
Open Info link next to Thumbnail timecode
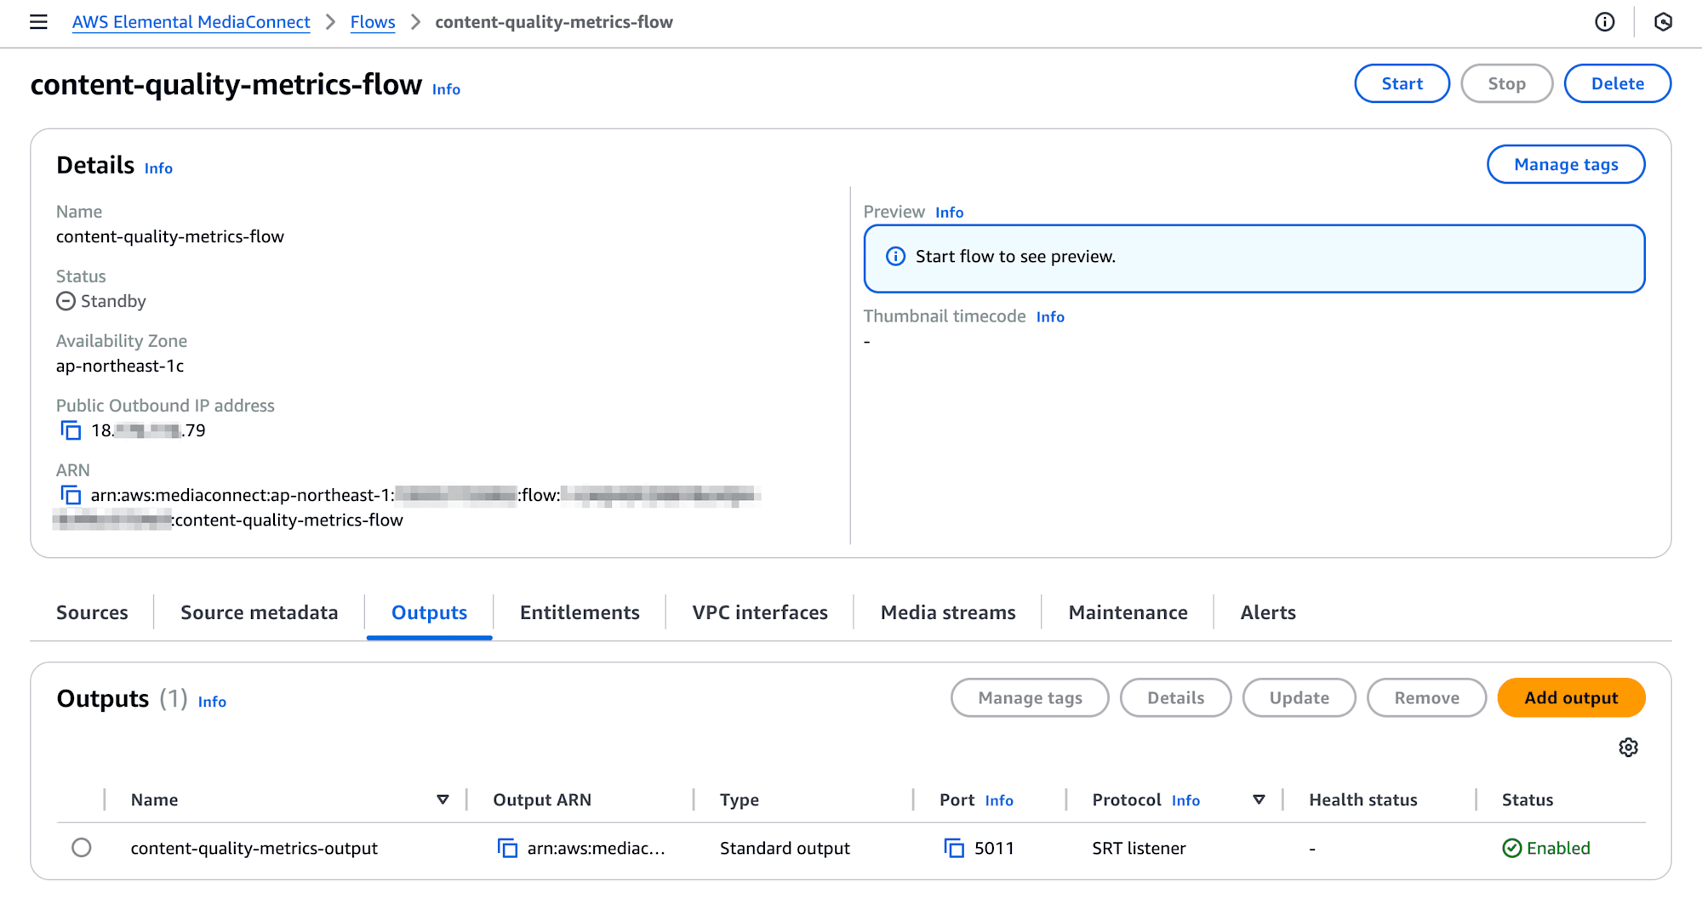click(1050, 317)
